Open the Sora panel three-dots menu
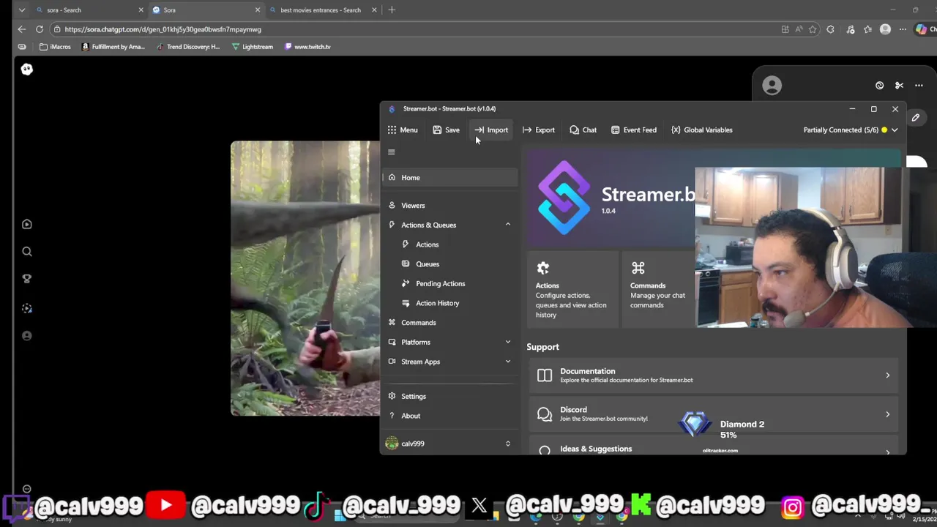Screen dimensions: 937x527 919,86
